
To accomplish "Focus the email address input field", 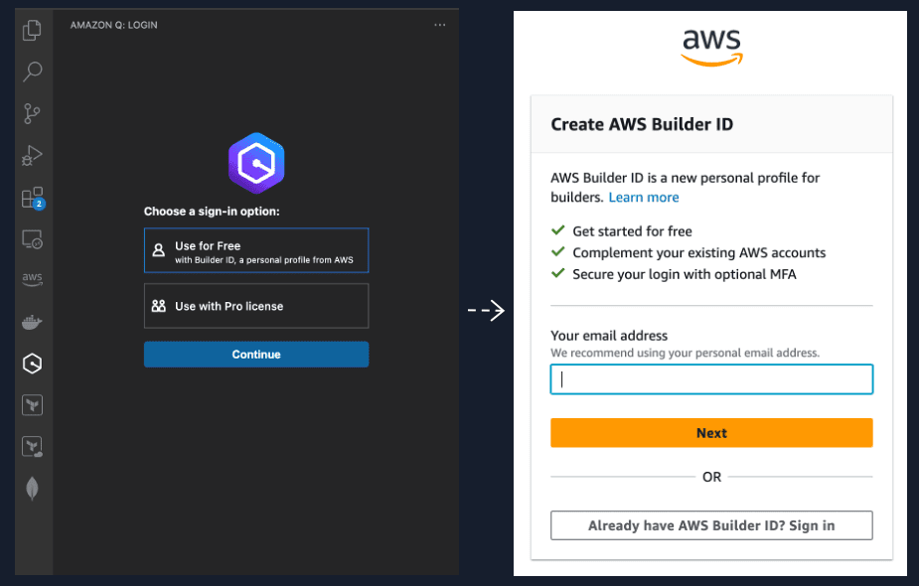I will [711, 379].
